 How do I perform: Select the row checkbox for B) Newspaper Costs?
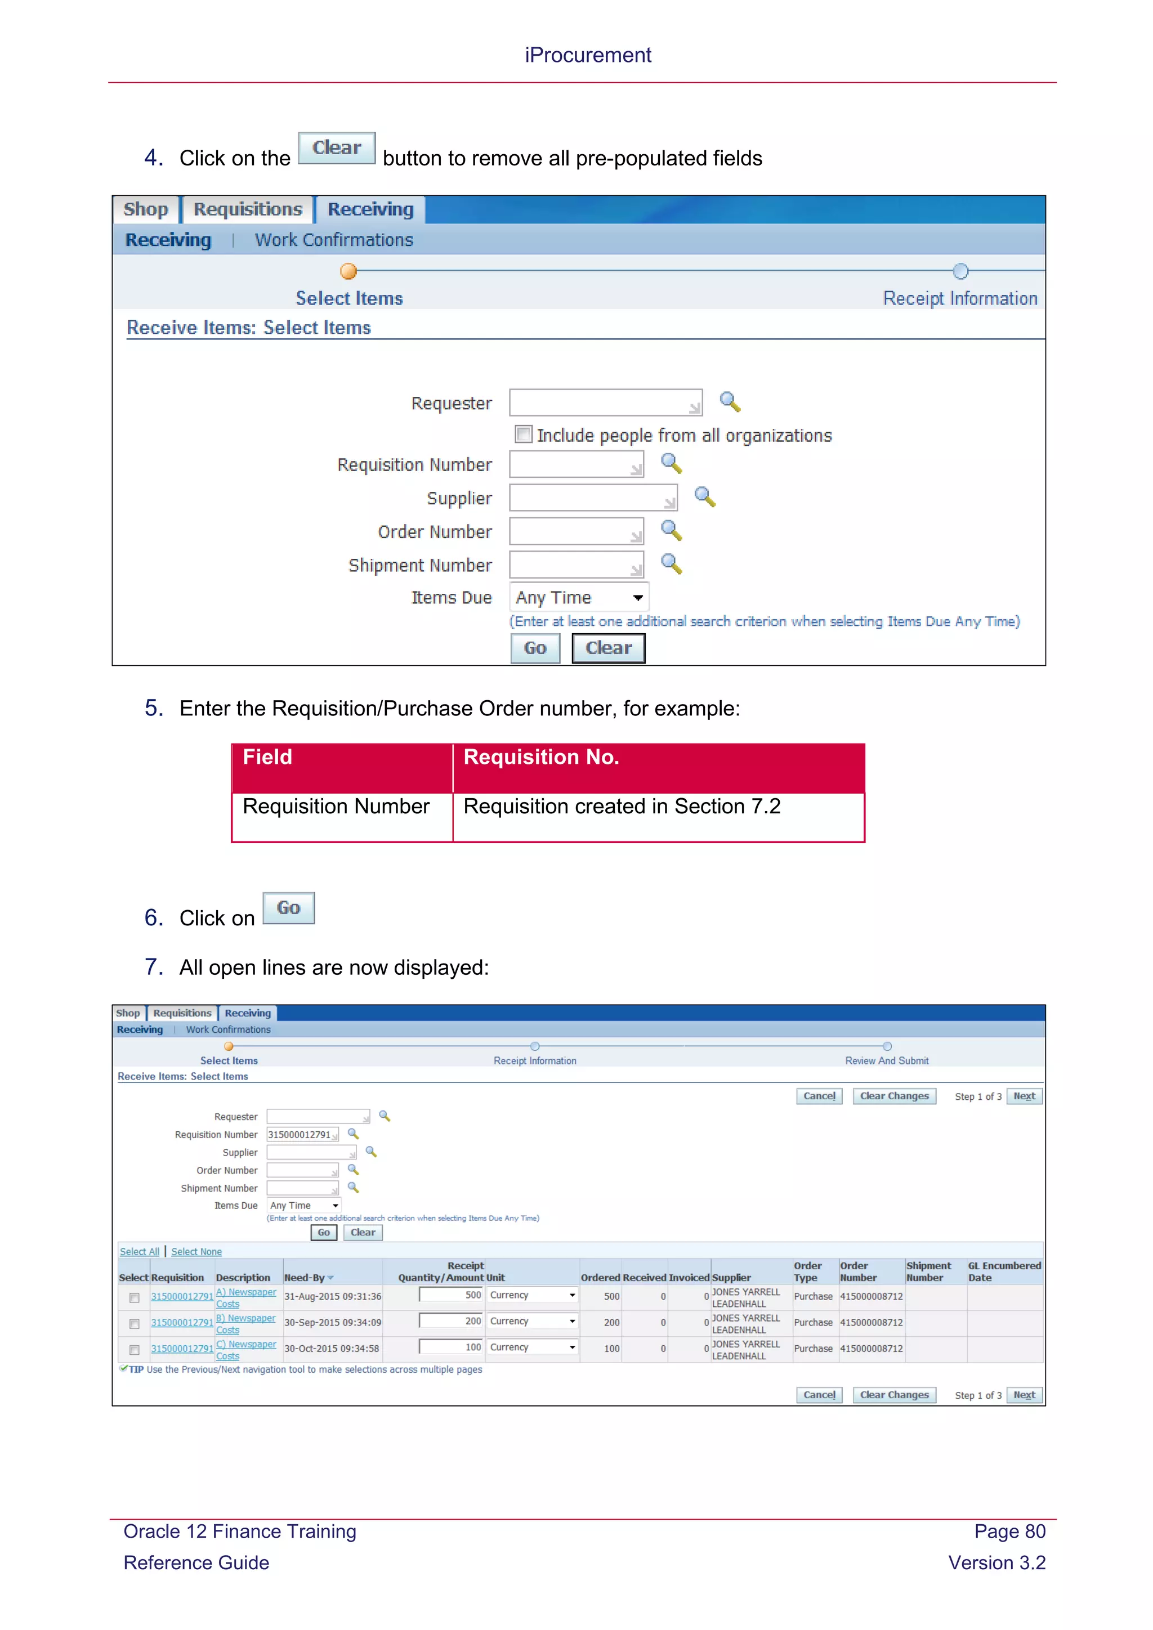coord(134,1323)
